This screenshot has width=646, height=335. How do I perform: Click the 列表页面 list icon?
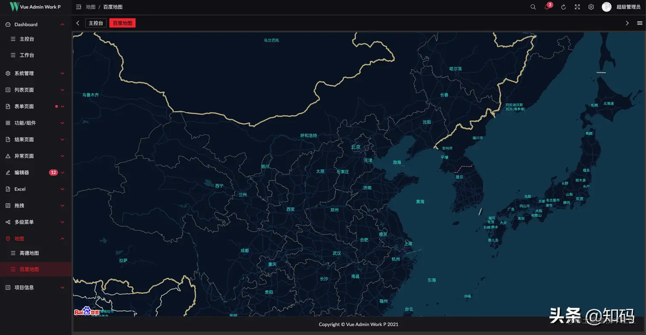[x=8, y=90]
